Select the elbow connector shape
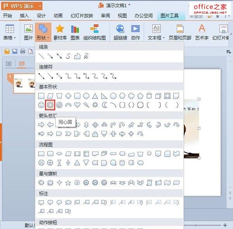This screenshot has width=233, height=229. point(68,76)
